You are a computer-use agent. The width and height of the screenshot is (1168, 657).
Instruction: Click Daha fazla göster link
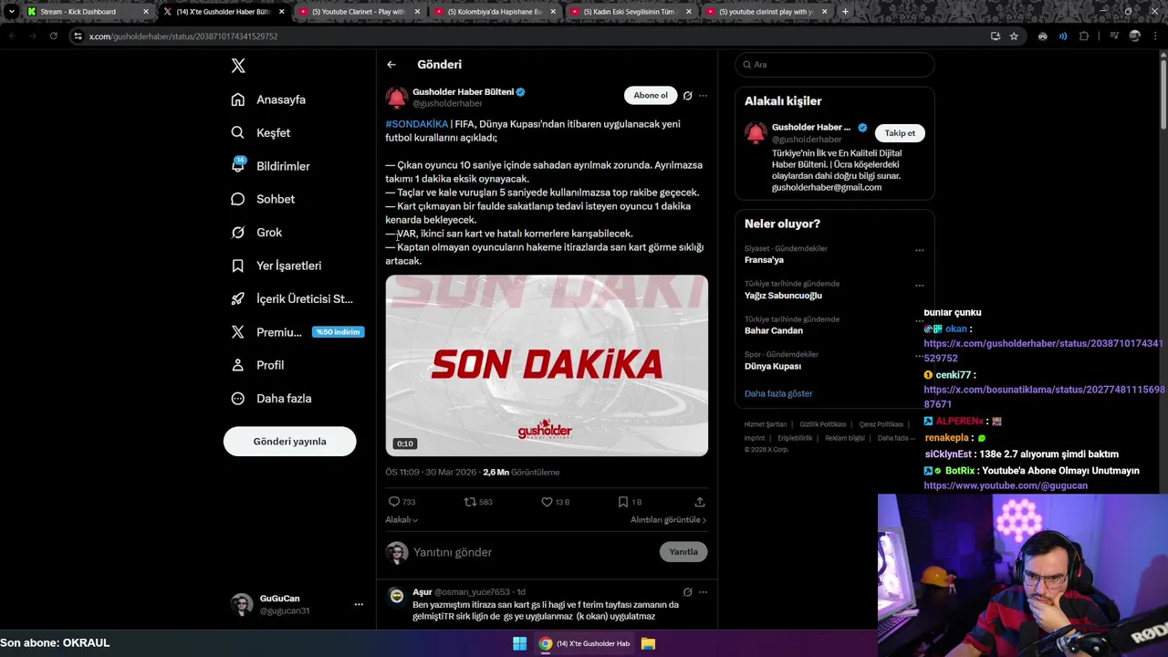coord(778,393)
